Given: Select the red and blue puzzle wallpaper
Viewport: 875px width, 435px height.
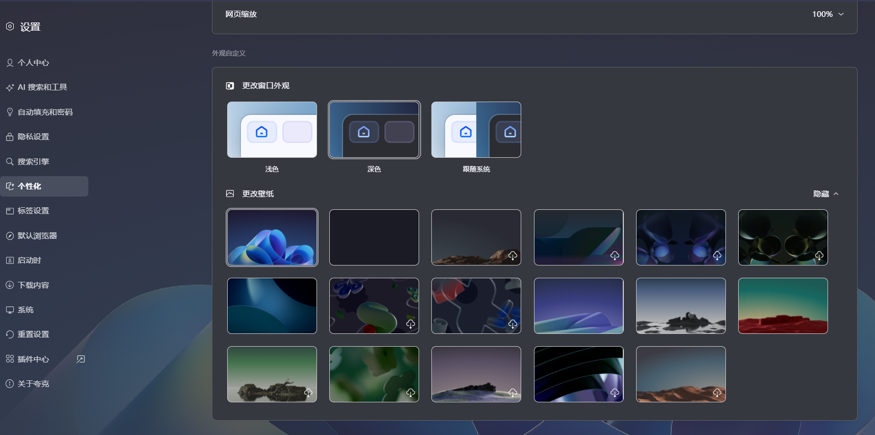Looking at the screenshot, I should [476, 306].
